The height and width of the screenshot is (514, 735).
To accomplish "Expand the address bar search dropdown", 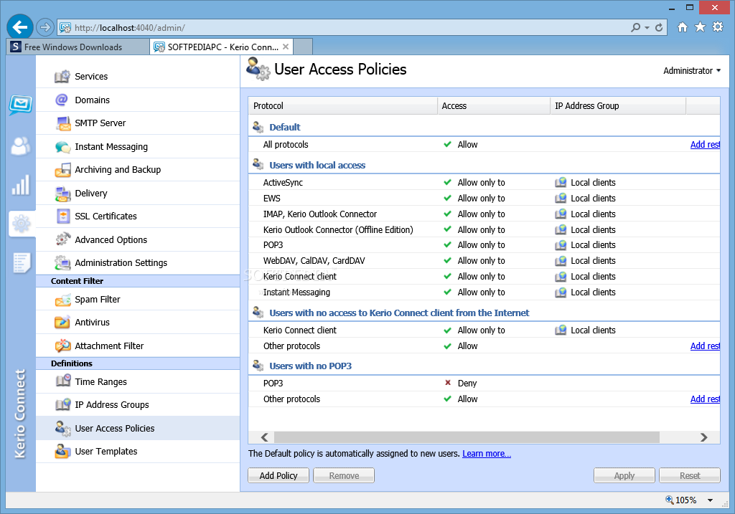I will coord(647,28).
